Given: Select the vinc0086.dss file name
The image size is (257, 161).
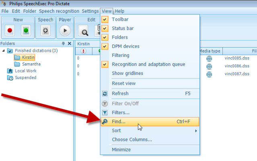Looking at the screenshot, I should 237,66.
